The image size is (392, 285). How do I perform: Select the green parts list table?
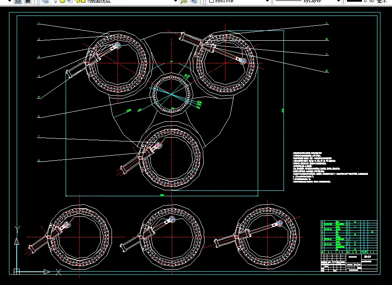349,237
